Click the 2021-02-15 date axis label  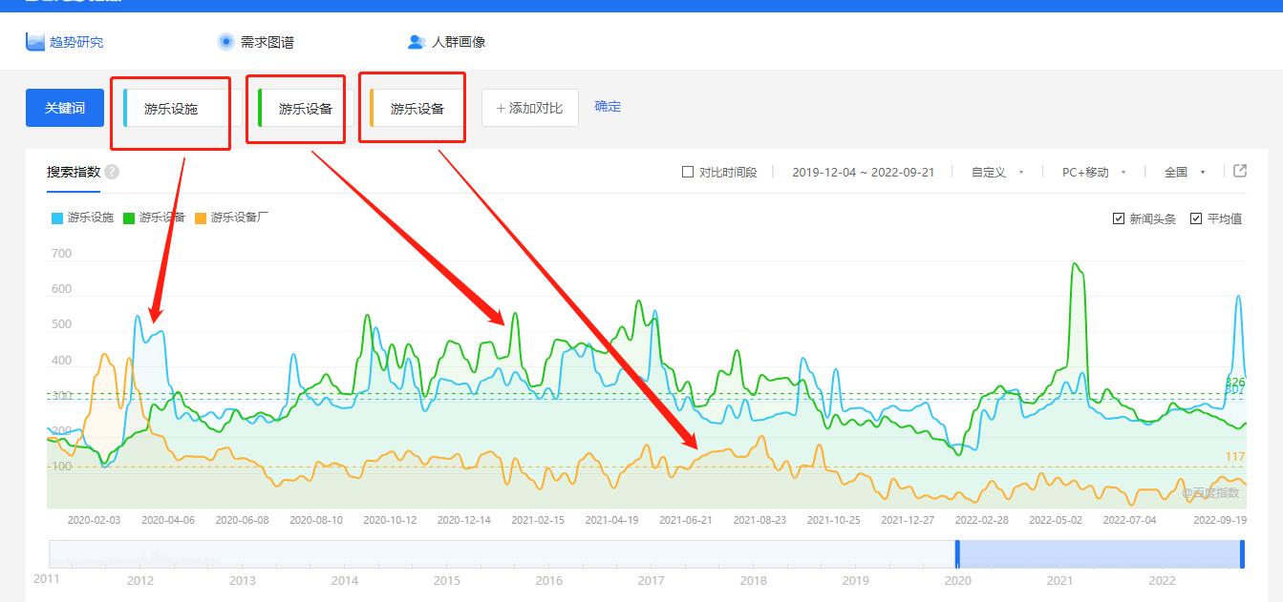538,520
